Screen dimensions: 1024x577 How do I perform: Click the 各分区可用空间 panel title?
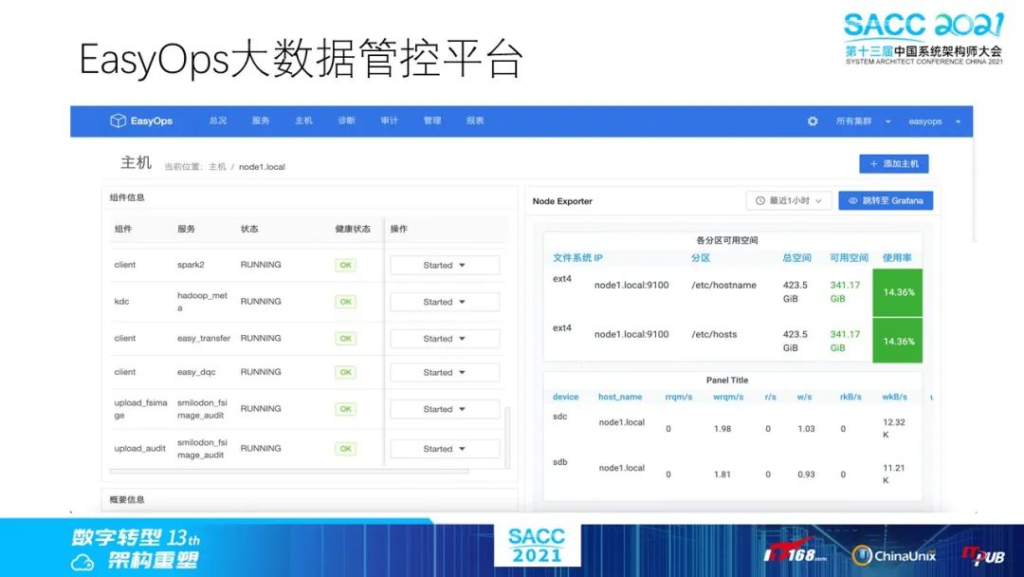click(727, 240)
